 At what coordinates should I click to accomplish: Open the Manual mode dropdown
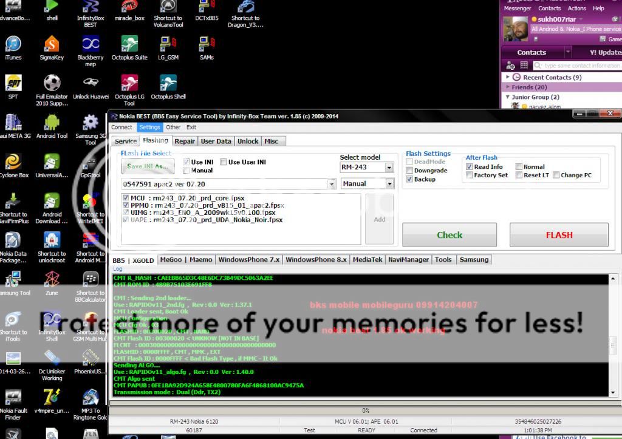[389, 183]
